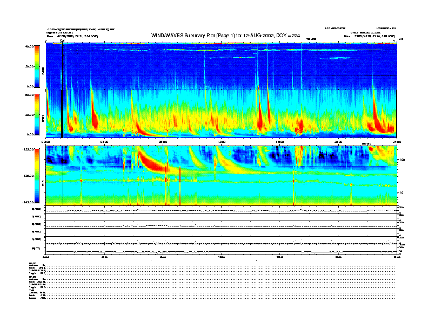
Task: Click the TNR vertical axis label
Action: tap(43, 184)
